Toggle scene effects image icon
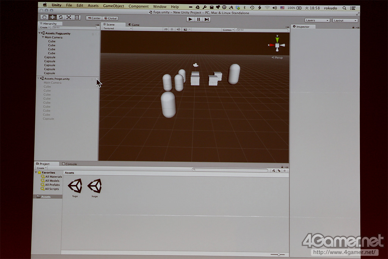The width and height of the screenshot is (388, 259). point(185,29)
